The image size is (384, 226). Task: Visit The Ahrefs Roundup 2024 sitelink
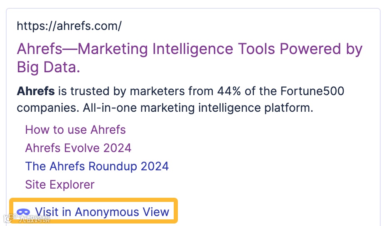(x=97, y=166)
